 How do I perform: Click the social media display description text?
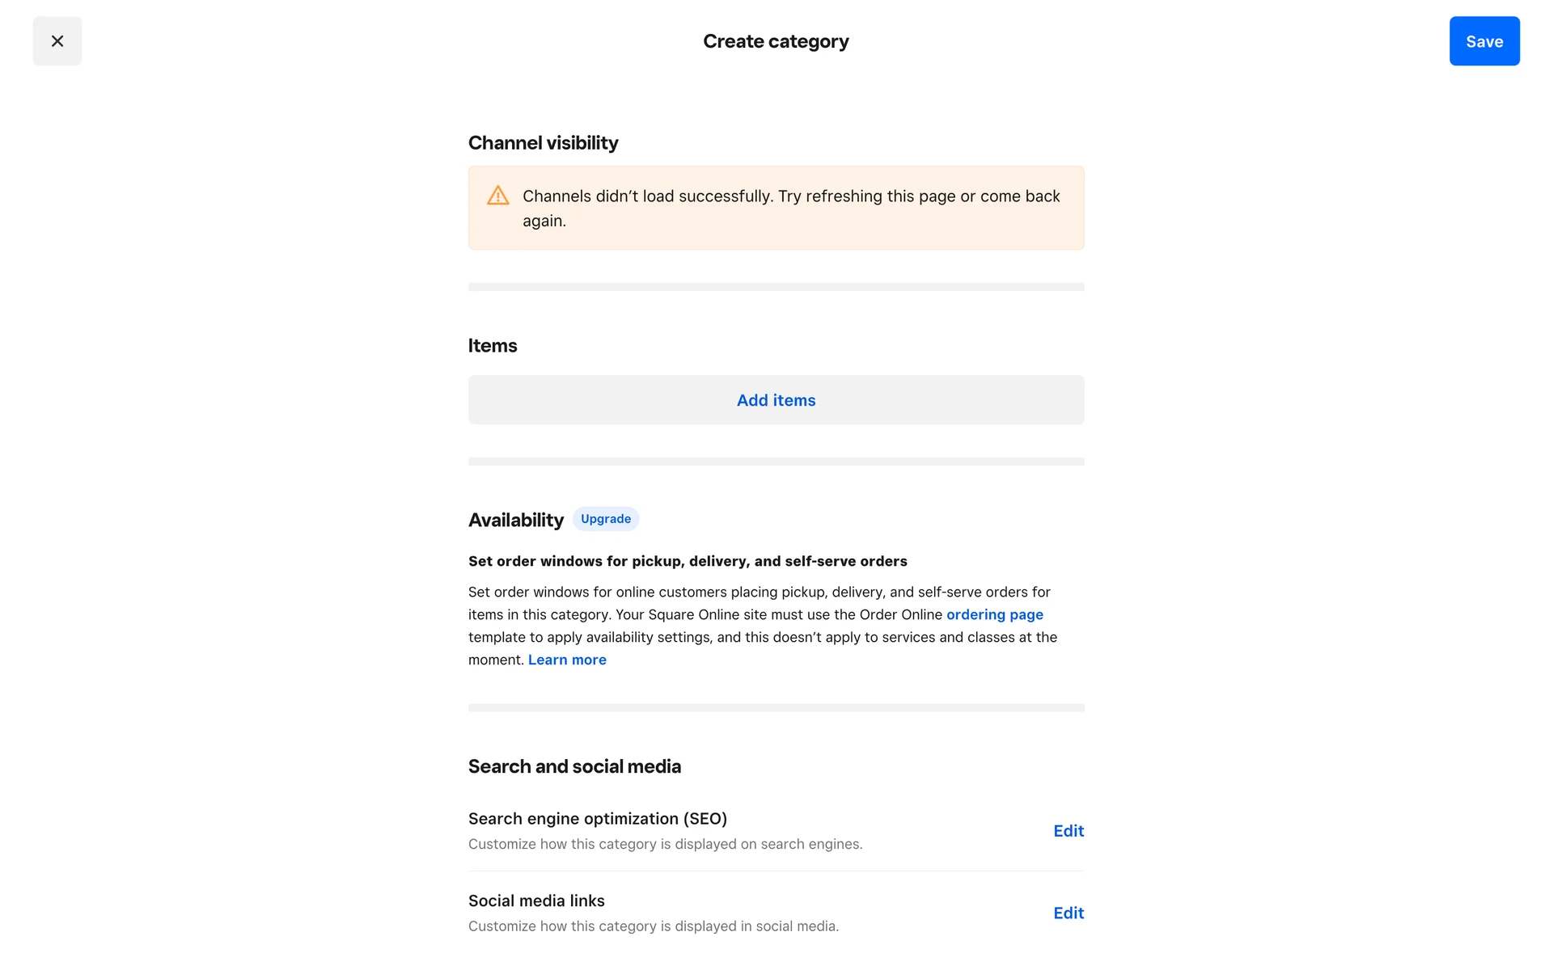[653, 926]
